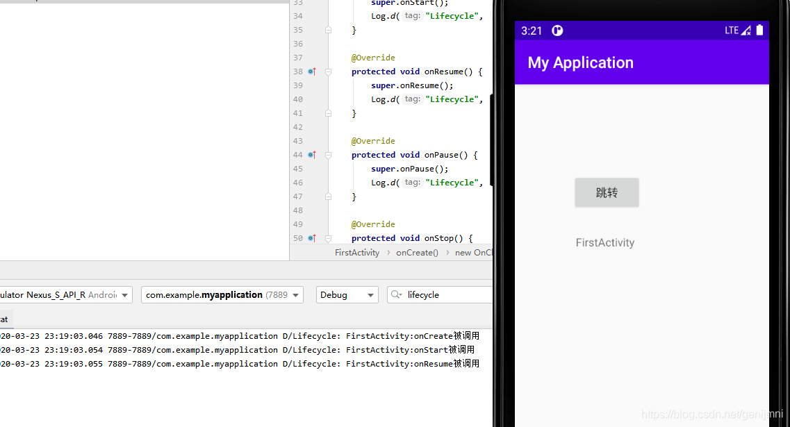
Task: Click super.onResume() call on line 39
Action: pos(412,85)
